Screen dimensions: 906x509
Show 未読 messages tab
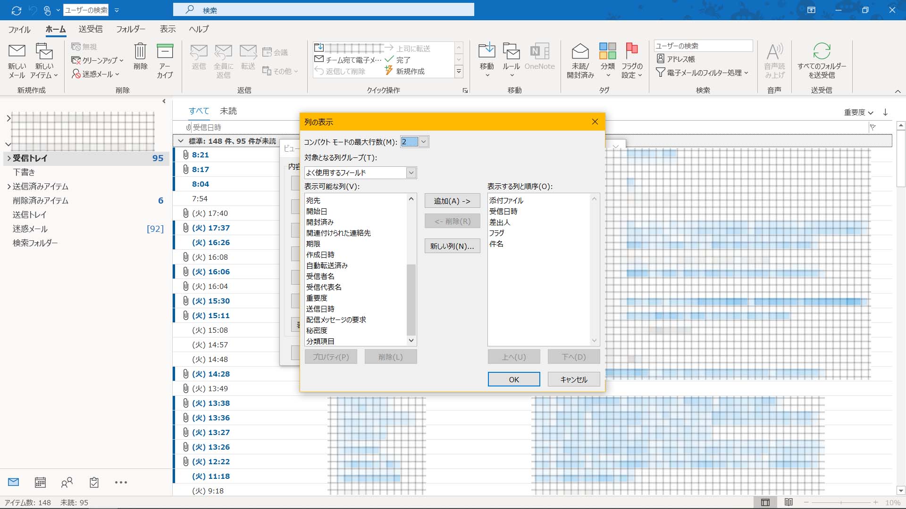coord(228,111)
